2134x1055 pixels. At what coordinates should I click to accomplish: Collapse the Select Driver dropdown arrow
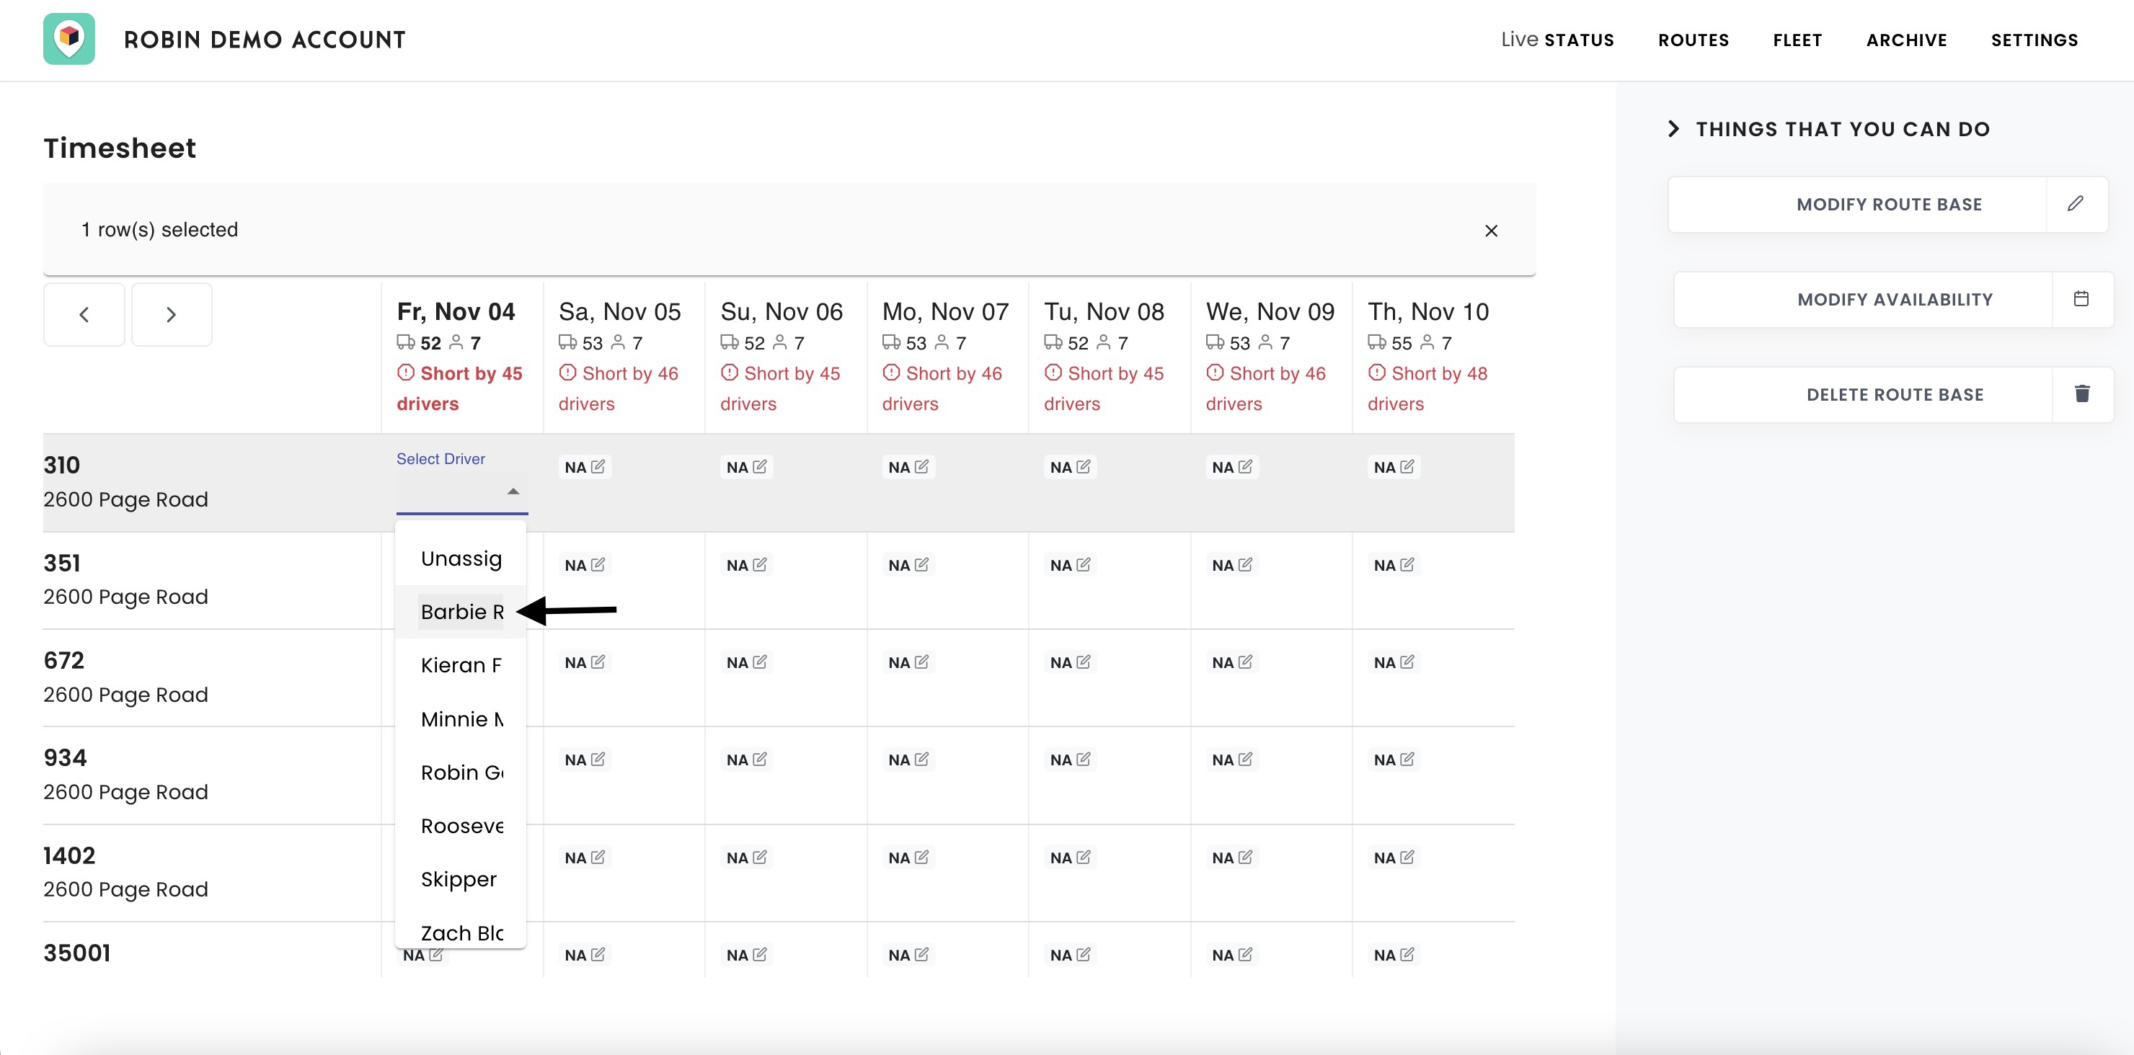[x=513, y=491]
